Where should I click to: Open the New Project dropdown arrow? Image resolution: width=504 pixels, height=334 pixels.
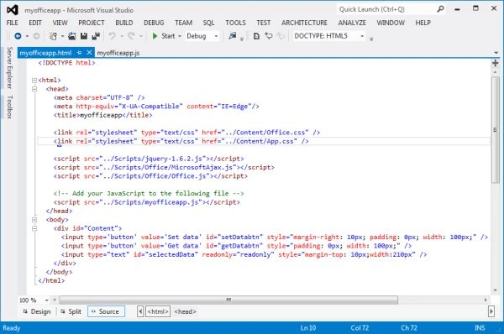62,36
